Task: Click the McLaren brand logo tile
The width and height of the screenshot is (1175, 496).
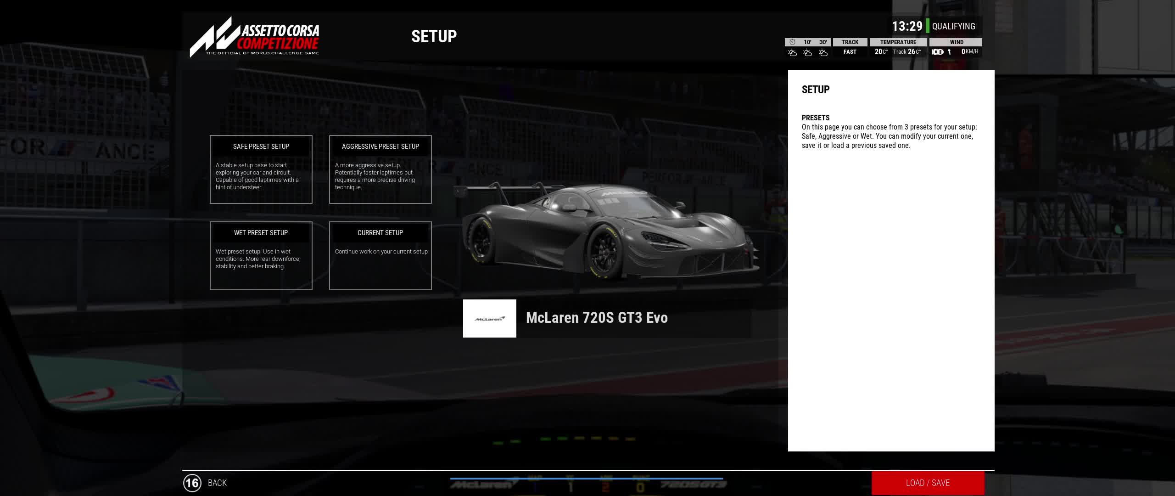Action: (x=489, y=318)
